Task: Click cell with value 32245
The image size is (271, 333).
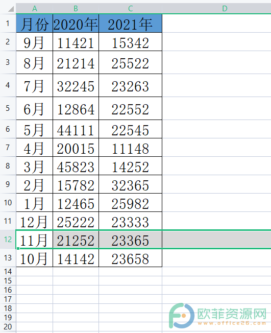Action: (76, 85)
